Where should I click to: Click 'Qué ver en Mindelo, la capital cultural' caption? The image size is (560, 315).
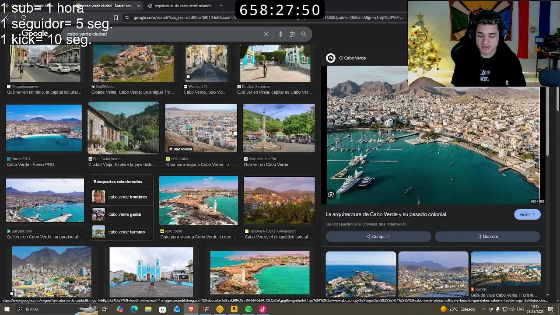(x=45, y=92)
